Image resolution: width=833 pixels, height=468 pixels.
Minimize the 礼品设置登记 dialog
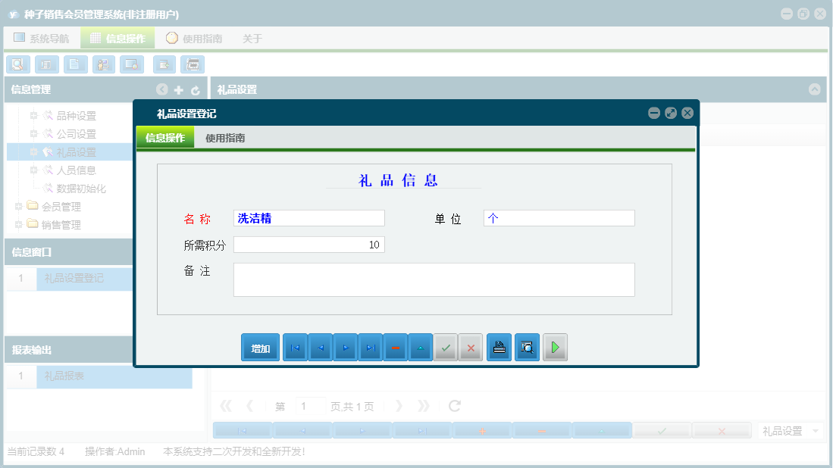click(x=654, y=113)
